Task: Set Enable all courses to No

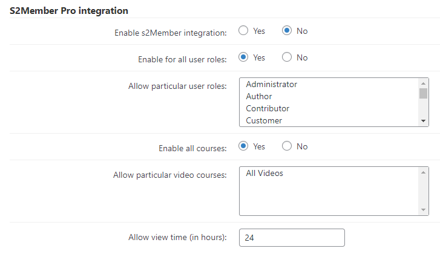Action: 287,146
